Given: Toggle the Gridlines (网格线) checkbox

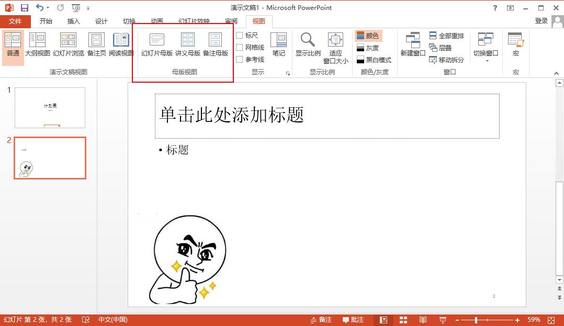Looking at the screenshot, I should 240,48.
